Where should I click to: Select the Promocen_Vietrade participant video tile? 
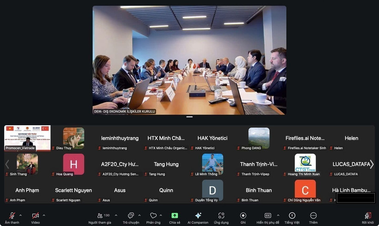(27, 138)
